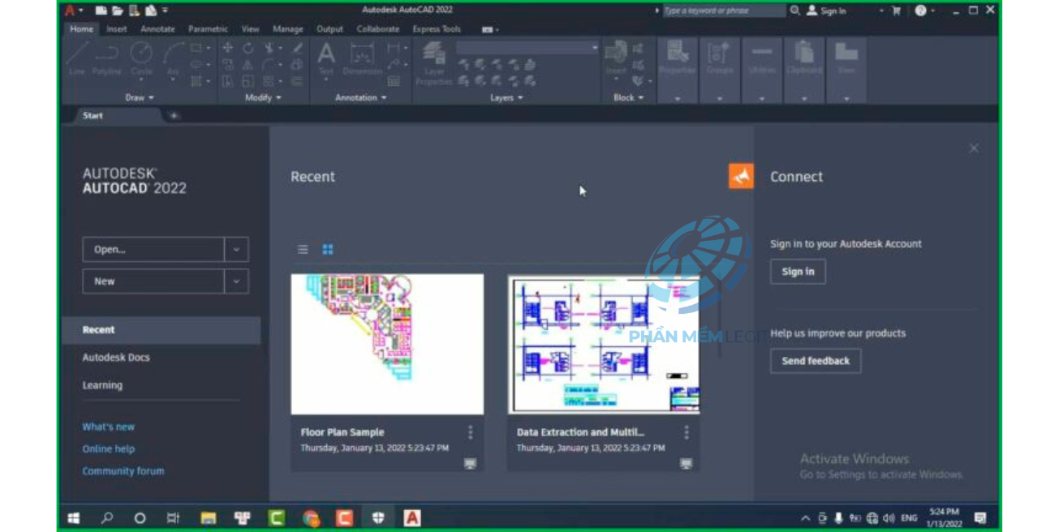Open the View ribbon tab
The height and width of the screenshot is (532, 1059).
250,29
